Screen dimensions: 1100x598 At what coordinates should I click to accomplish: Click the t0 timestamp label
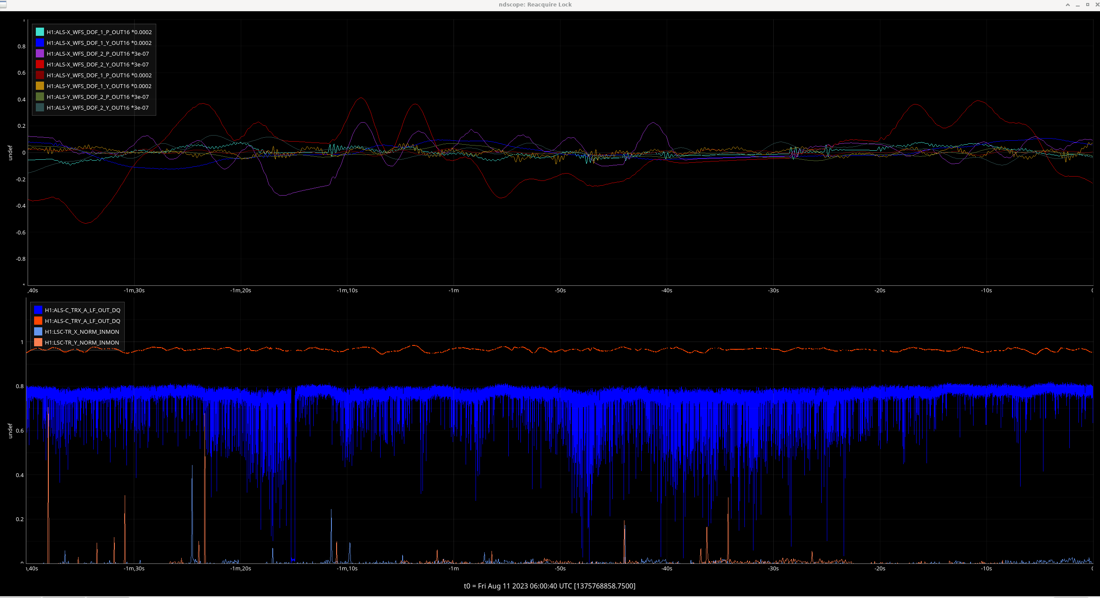pyautogui.click(x=549, y=586)
